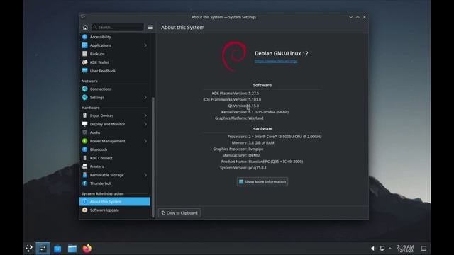Select the Bluetooth entry label

tap(99, 149)
